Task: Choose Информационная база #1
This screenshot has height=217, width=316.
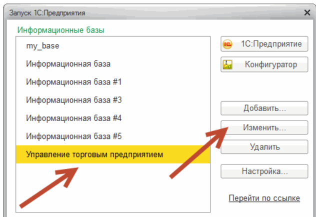Action: [x=73, y=82]
